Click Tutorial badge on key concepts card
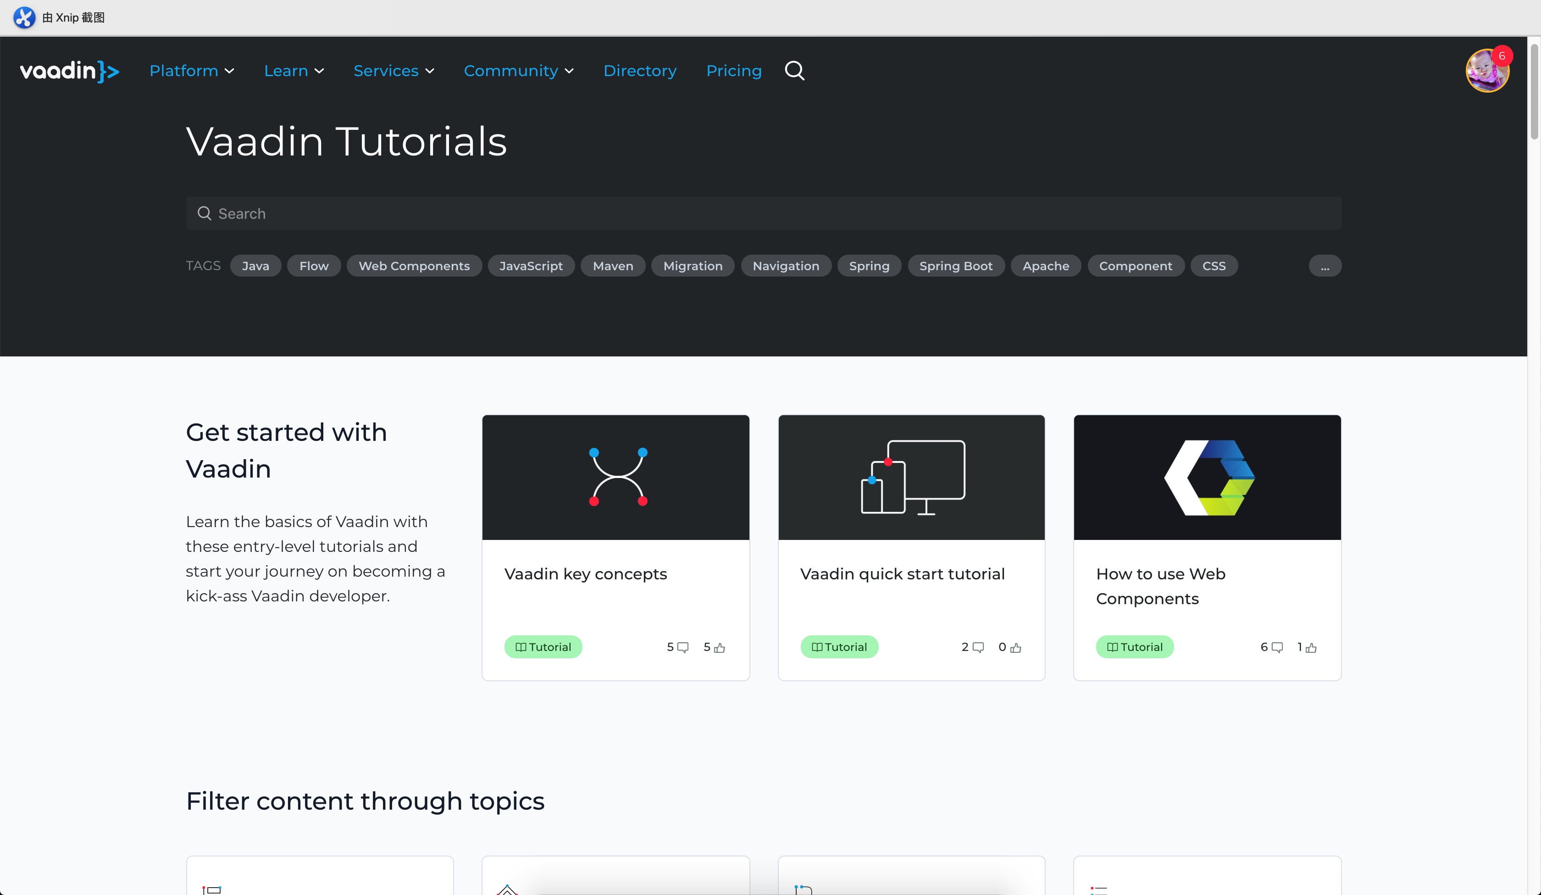Screen dimensions: 1541x895 pyautogui.click(x=543, y=647)
